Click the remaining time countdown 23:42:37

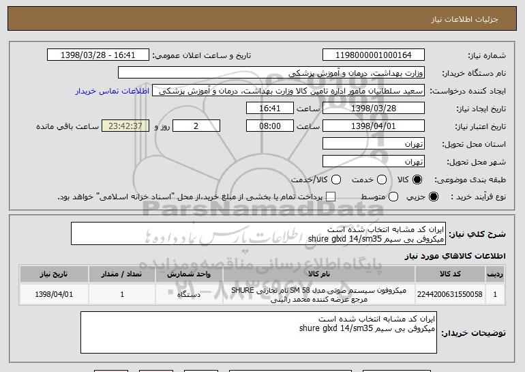pyautogui.click(x=125, y=126)
